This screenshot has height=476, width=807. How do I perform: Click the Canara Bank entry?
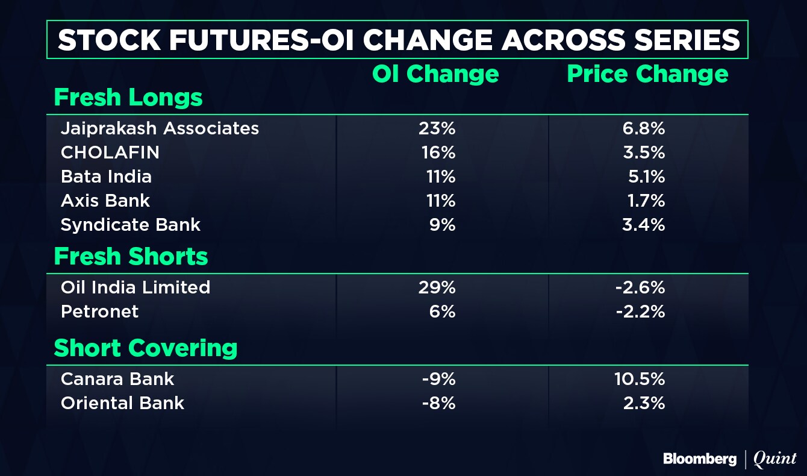[x=117, y=379]
